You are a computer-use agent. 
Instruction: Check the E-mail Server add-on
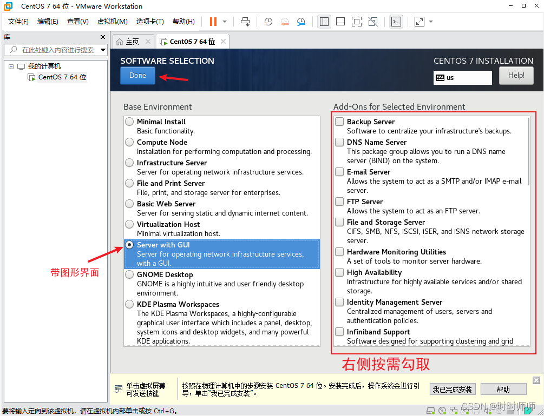coord(339,172)
